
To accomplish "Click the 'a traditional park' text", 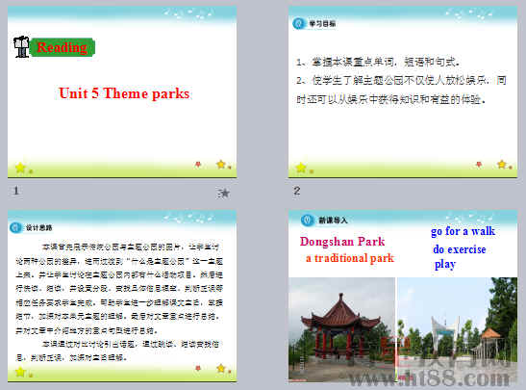I will [350, 258].
